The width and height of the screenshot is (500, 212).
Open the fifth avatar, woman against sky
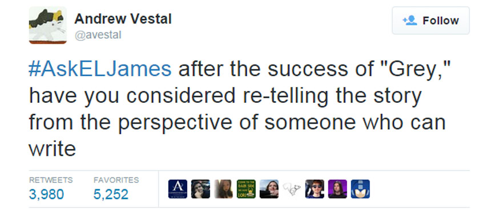[269, 189]
